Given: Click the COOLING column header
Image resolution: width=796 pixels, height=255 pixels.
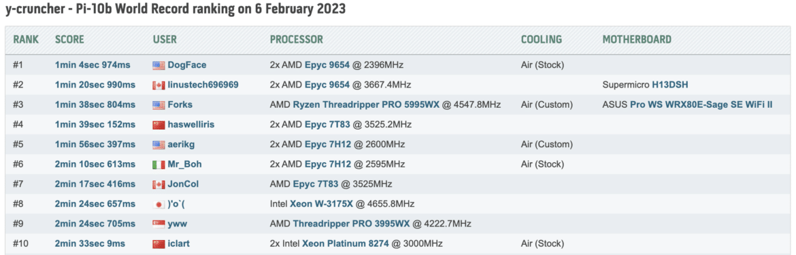Looking at the screenshot, I should pyautogui.click(x=542, y=39).
